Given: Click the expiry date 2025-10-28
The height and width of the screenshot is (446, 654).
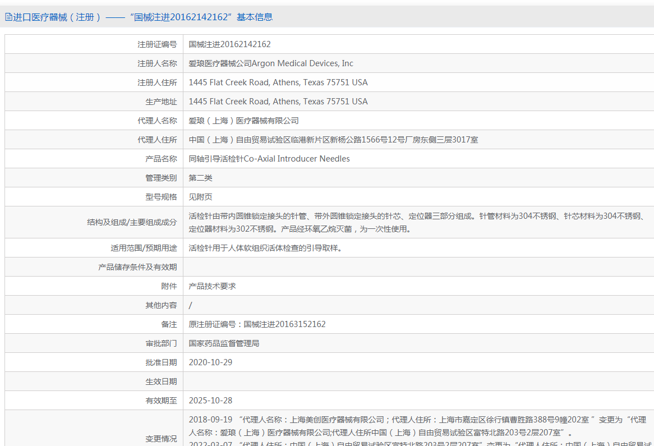Looking at the screenshot, I should pyautogui.click(x=210, y=401).
